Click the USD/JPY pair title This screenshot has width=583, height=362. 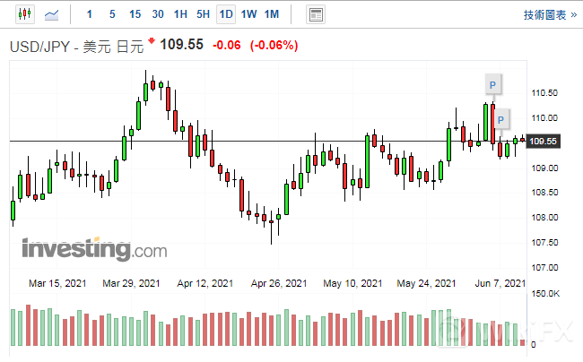(x=41, y=45)
